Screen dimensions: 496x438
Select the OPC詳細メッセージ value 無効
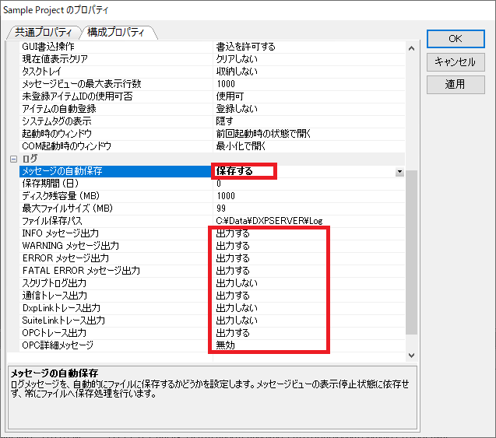coord(225,345)
